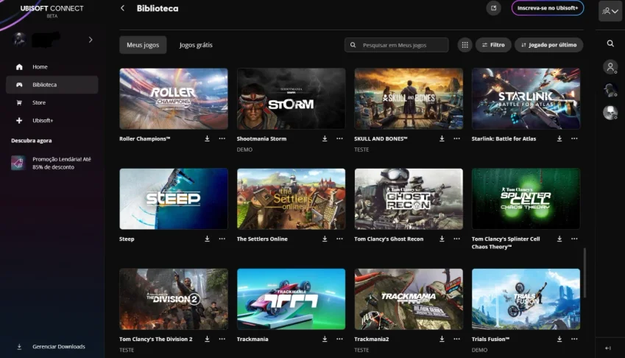Open the Roller Champions cover thumbnail
The image size is (625, 358).
[x=174, y=99]
